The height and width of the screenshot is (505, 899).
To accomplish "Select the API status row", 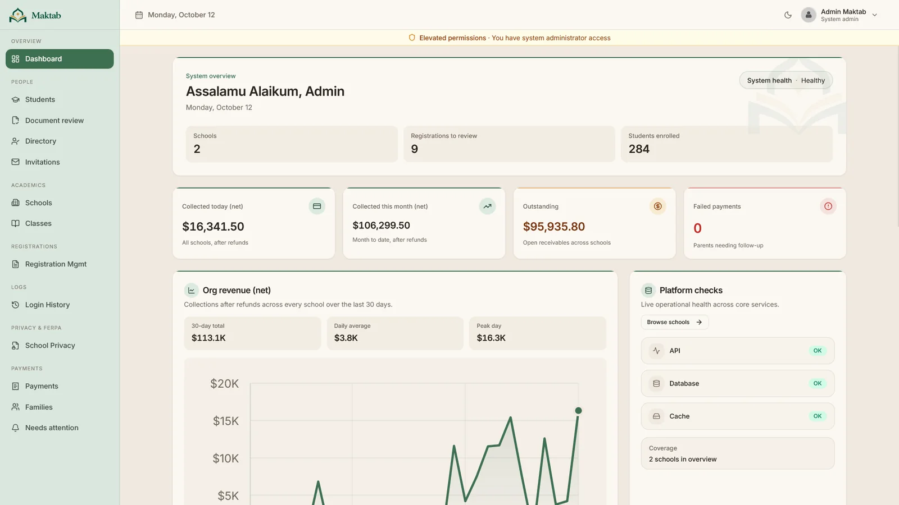I will tap(738, 351).
